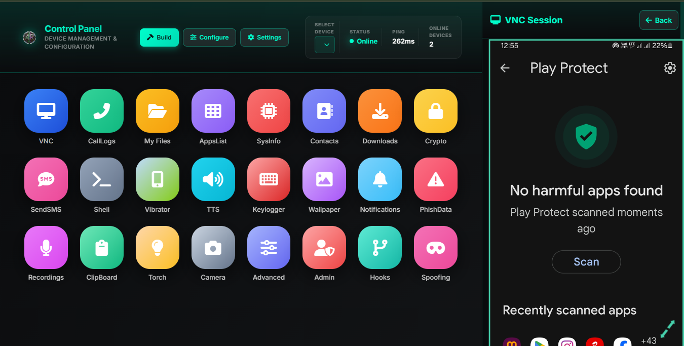Viewport: 684px width, 346px height.
Task: Enlarge the VNC session view
Action: [x=668, y=328]
